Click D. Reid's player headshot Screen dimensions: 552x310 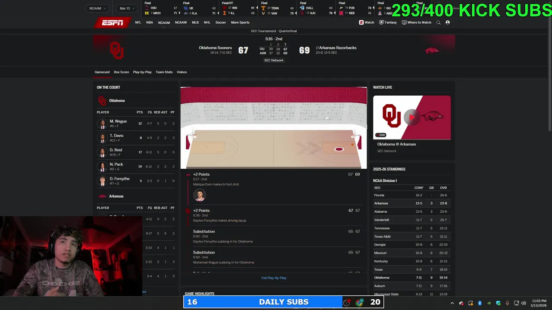102,152
